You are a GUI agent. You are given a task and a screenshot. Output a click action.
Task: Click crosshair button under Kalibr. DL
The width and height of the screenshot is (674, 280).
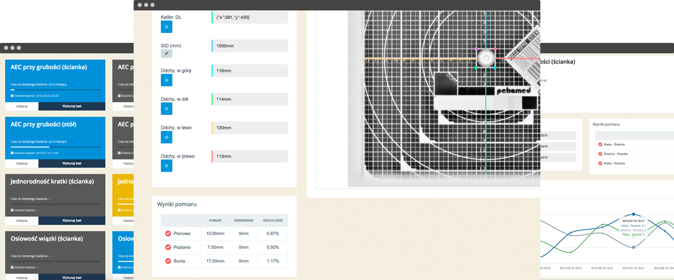coord(167,27)
